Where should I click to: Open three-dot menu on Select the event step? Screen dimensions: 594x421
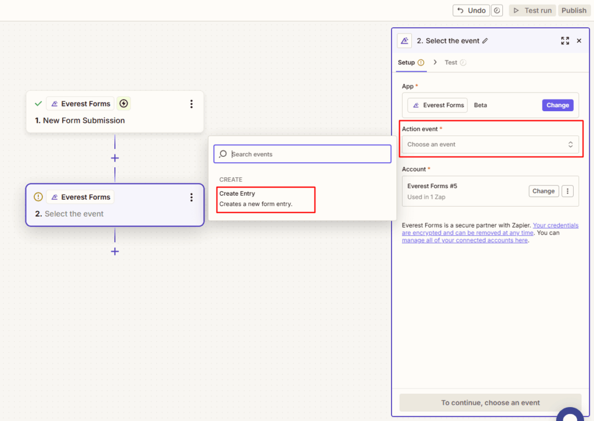pos(191,197)
